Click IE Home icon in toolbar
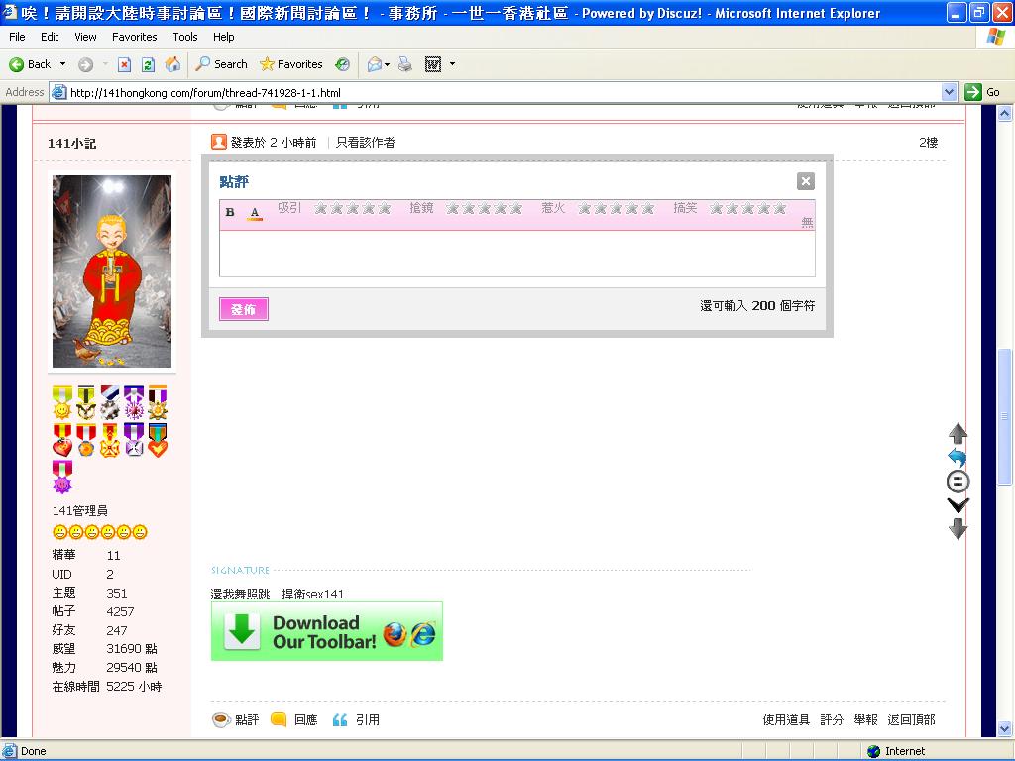The height and width of the screenshot is (761, 1015). (172, 64)
